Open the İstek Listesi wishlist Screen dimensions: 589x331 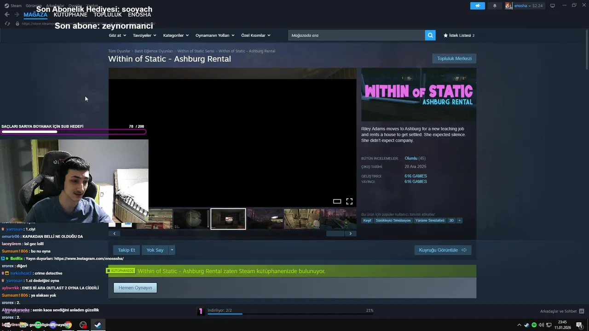click(x=459, y=35)
